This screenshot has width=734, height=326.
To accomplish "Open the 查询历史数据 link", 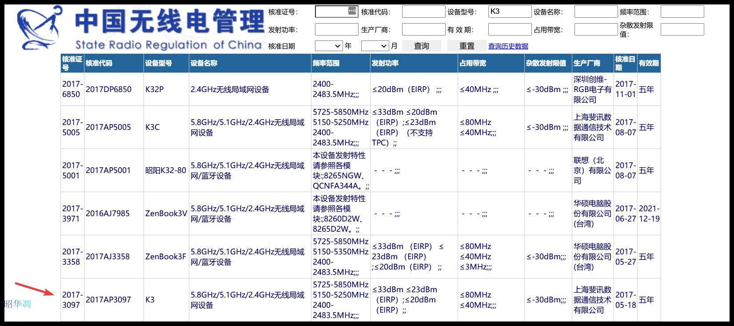I will tap(508, 46).
